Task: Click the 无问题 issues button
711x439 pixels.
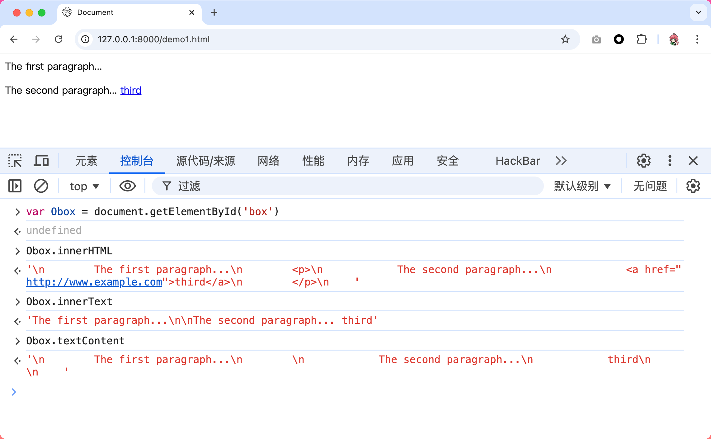Action: [x=650, y=186]
